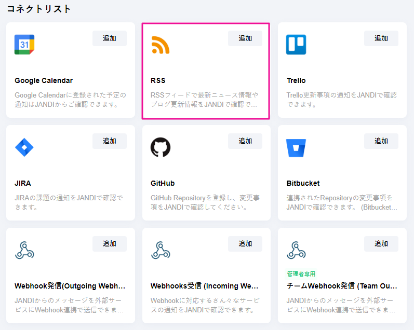The width and height of the screenshot is (414, 330).
Task: Click the Bitbucket bucket icon
Action: click(x=296, y=148)
